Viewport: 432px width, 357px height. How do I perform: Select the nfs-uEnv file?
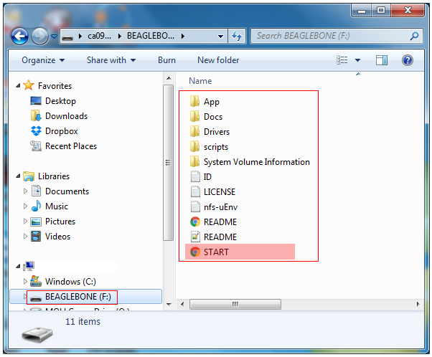(x=220, y=207)
